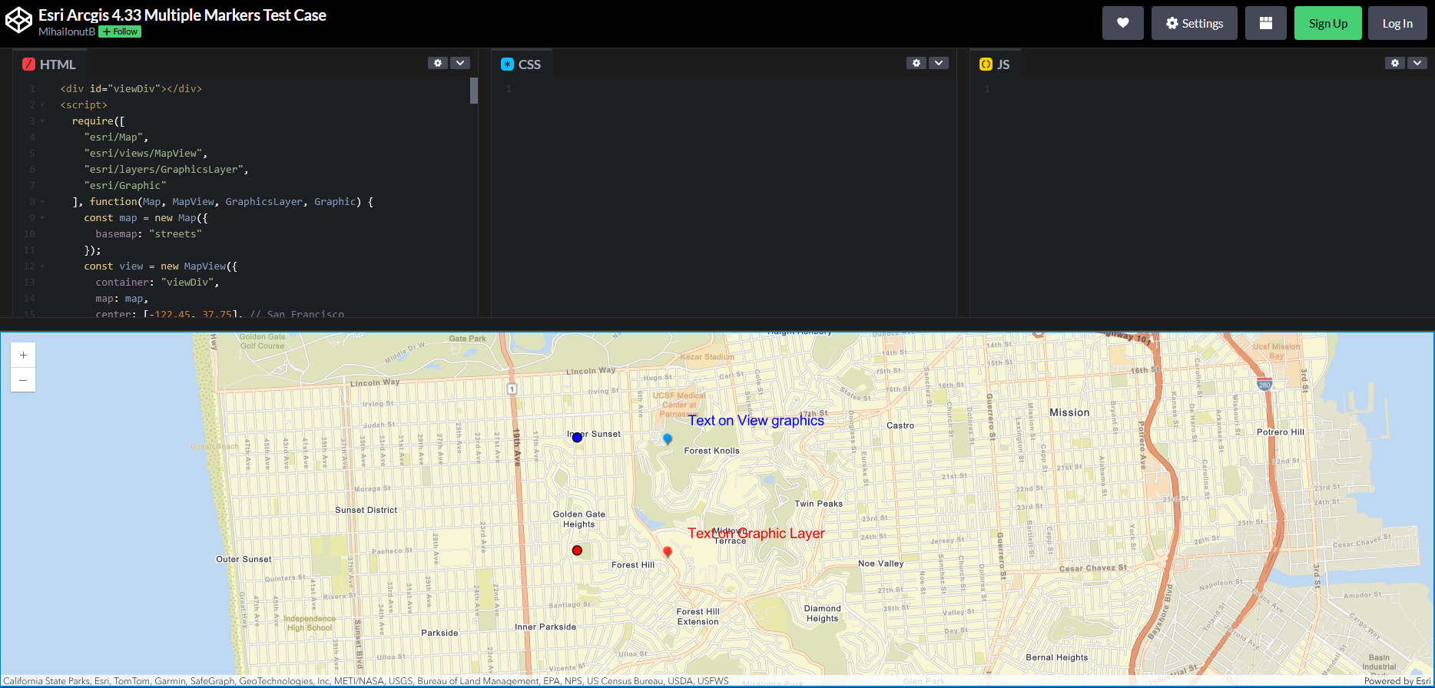Love this pen with the heart button
This screenshot has width=1435, height=688.
pyautogui.click(x=1122, y=23)
